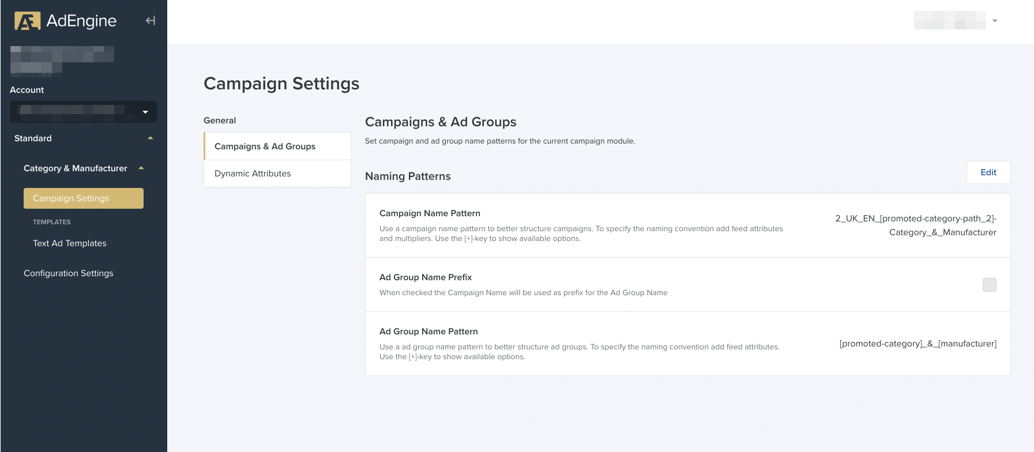Image resolution: width=1034 pixels, height=452 pixels.
Task: Click Edit for Naming Patterns
Action: pos(988,172)
